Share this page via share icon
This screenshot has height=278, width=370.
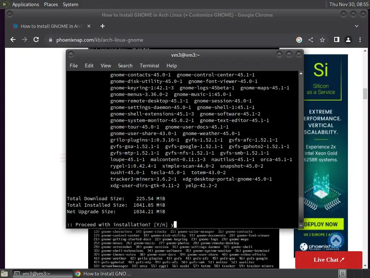[x=311, y=40]
